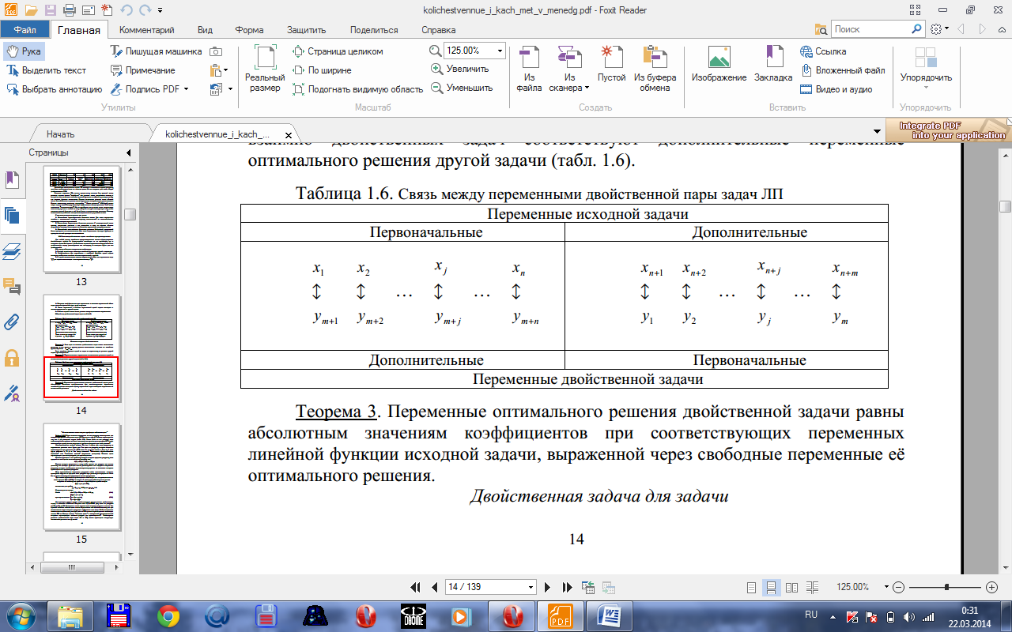
Task: Switch to the Начать document tab
Action: tap(60, 134)
